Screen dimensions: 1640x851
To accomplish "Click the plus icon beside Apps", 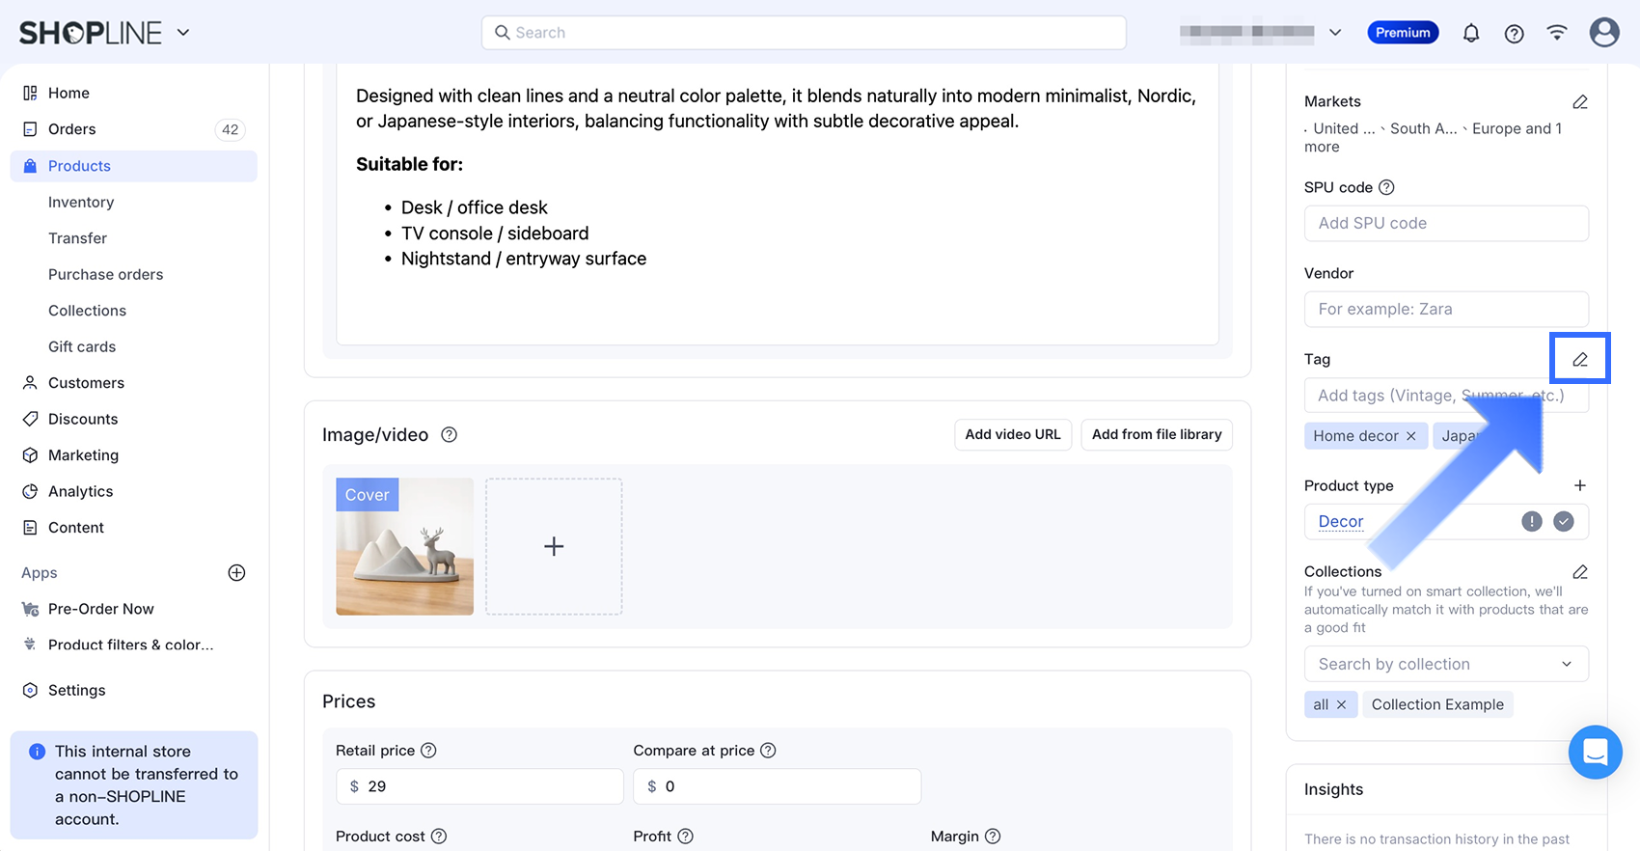I will (236, 573).
